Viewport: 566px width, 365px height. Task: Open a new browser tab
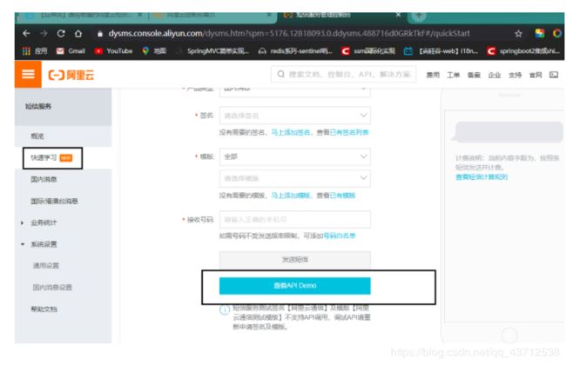(419, 16)
